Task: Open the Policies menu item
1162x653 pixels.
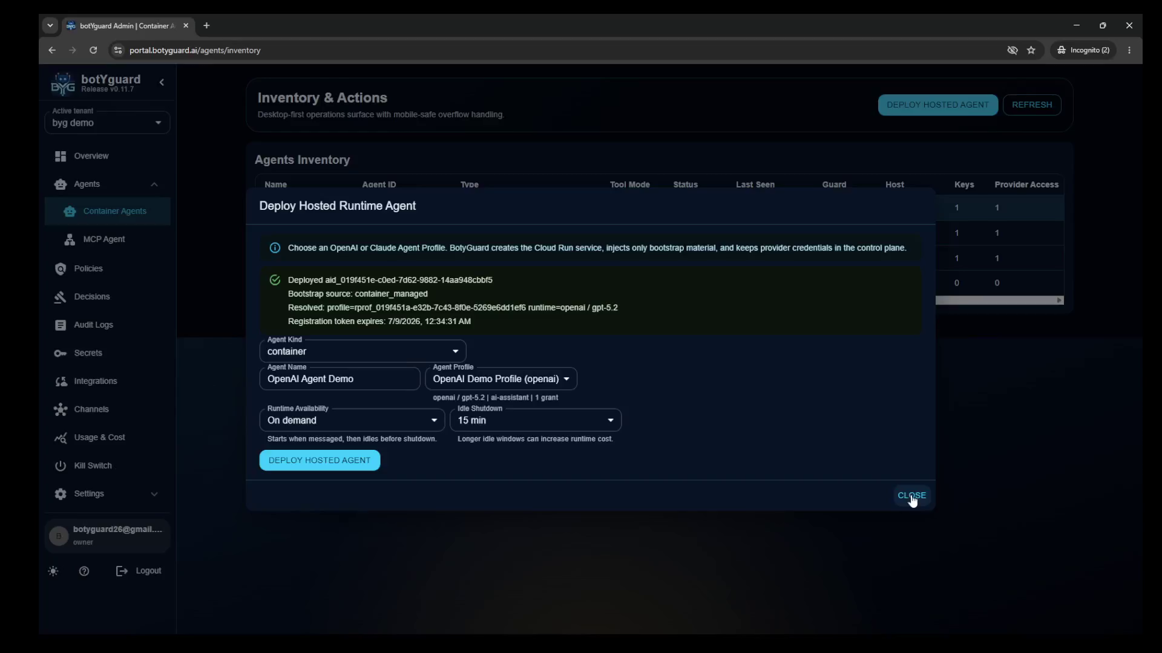Action: click(107, 268)
